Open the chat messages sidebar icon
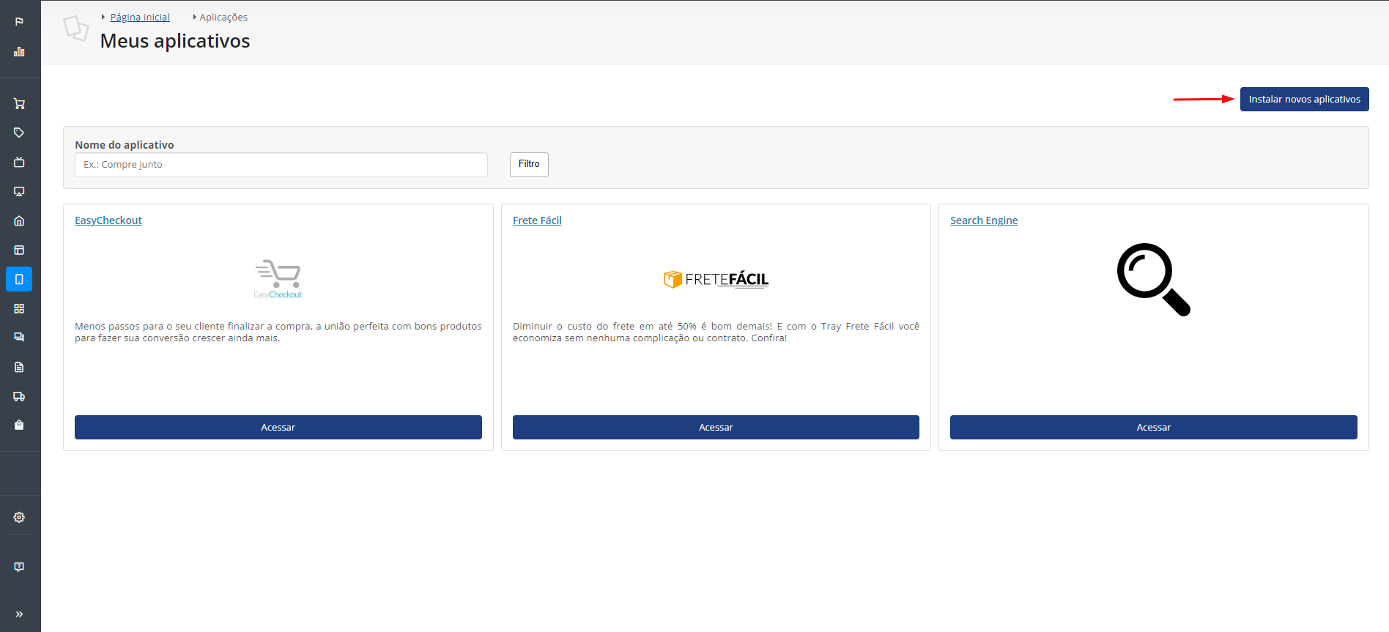 pyautogui.click(x=19, y=338)
